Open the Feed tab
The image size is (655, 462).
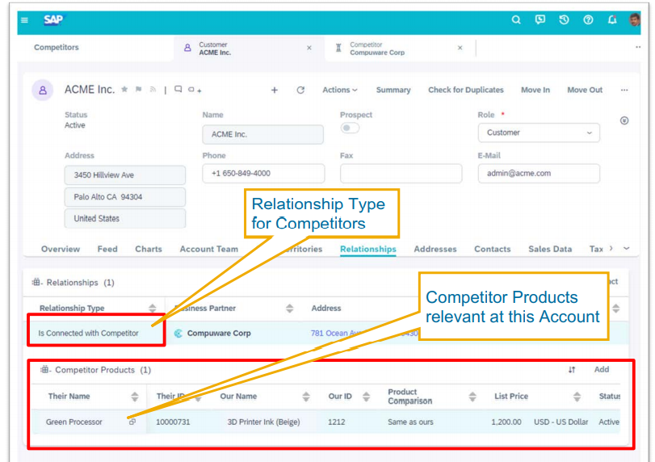click(107, 249)
